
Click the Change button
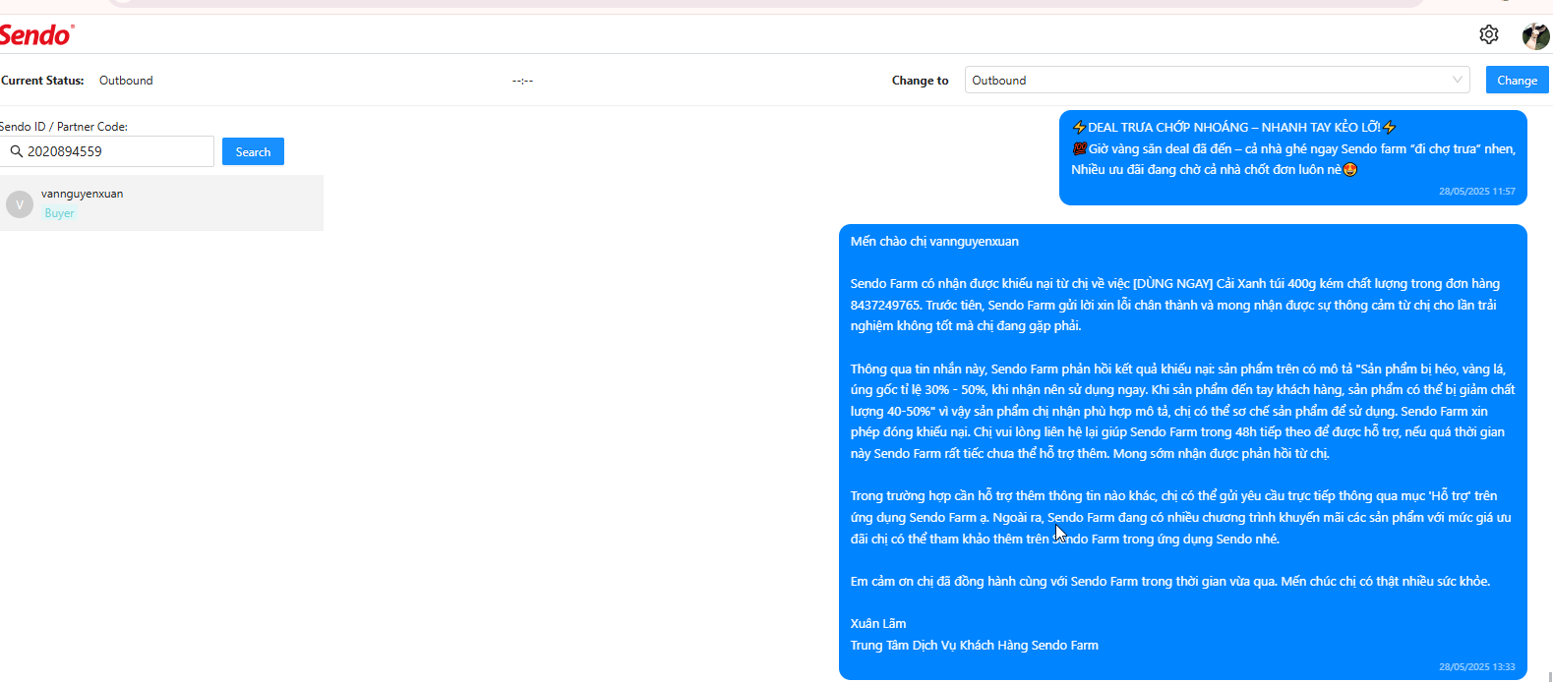pos(1517,81)
